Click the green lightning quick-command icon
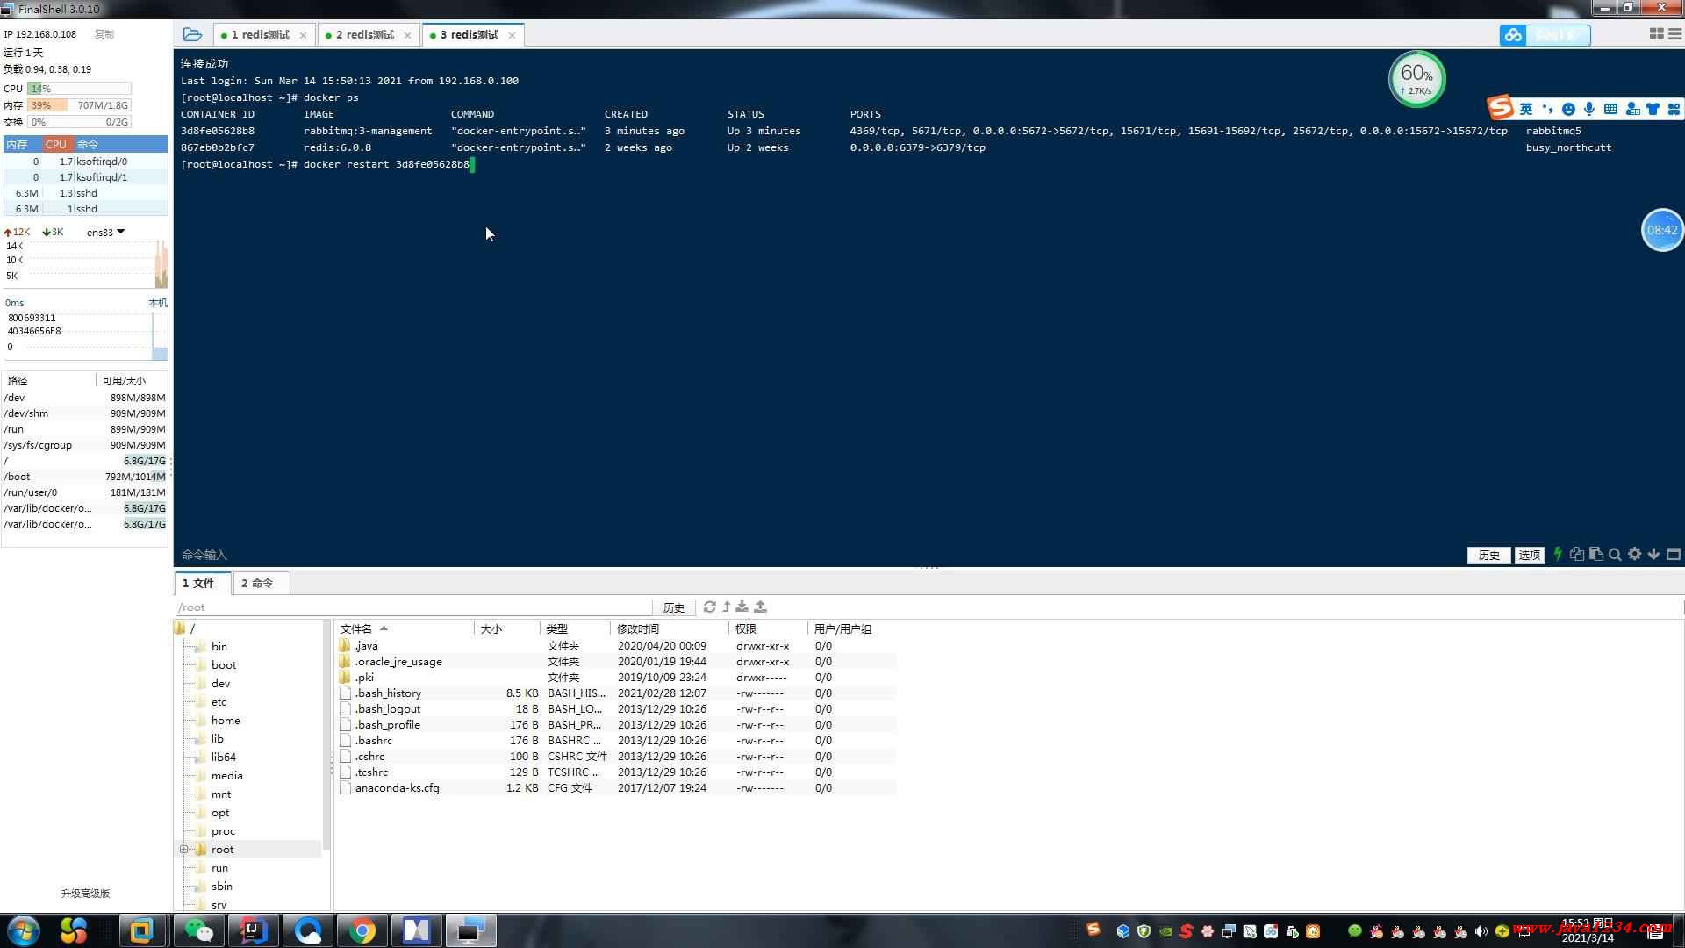1685x948 pixels. coord(1558,554)
